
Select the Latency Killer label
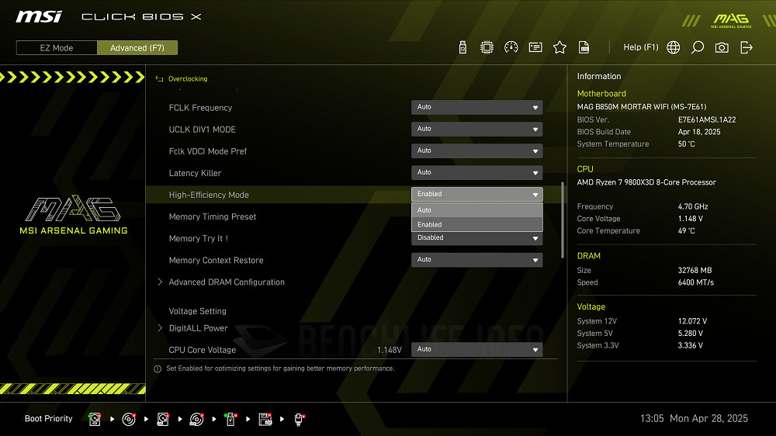tap(195, 173)
